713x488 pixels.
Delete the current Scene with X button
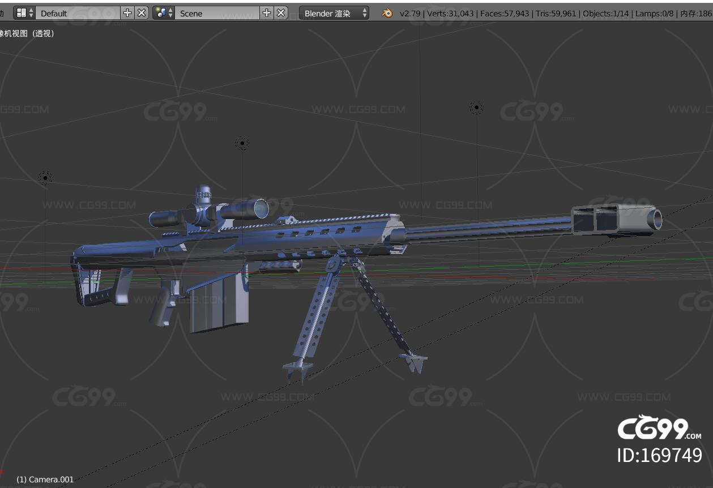(x=281, y=13)
